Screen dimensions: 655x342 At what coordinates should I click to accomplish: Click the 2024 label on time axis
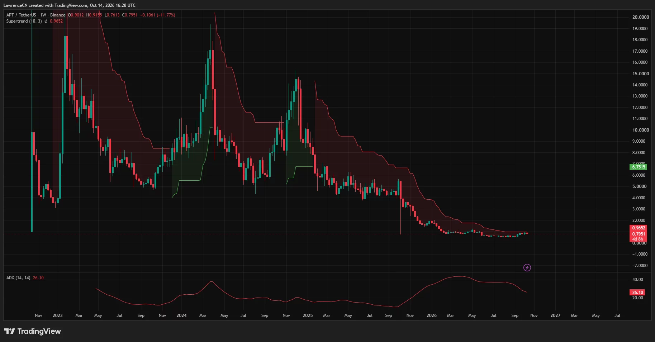coord(181,315)
